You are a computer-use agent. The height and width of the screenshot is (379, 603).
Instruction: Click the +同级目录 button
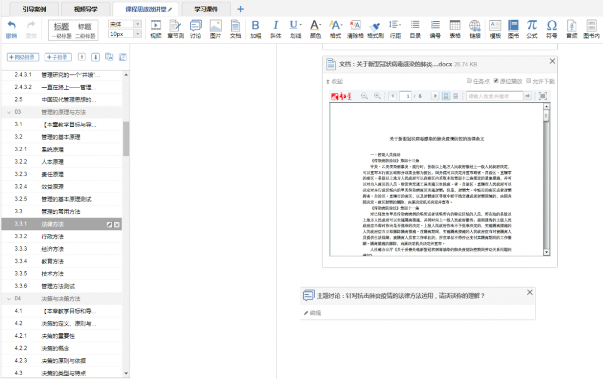coord(23,57)
